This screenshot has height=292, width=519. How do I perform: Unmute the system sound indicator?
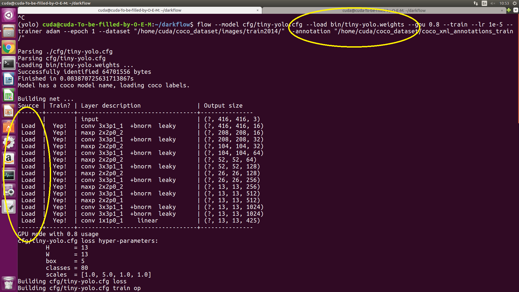click(493, 3)
